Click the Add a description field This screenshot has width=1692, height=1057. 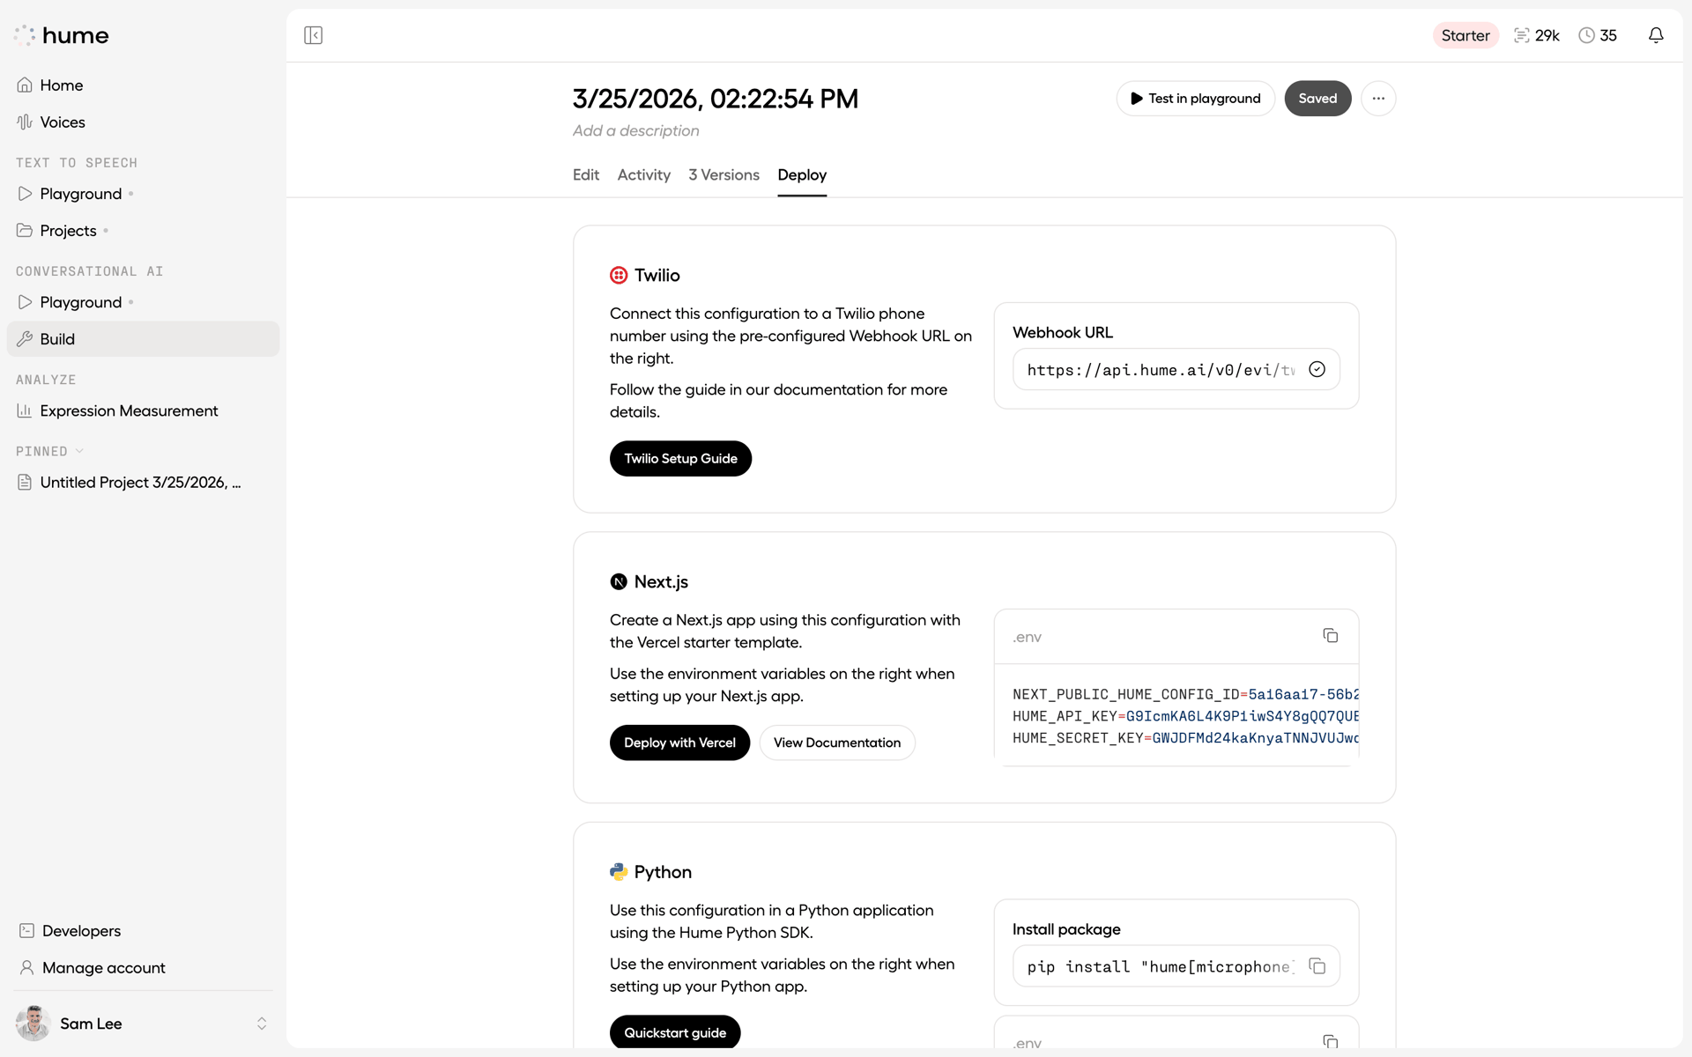pos(636,130)
